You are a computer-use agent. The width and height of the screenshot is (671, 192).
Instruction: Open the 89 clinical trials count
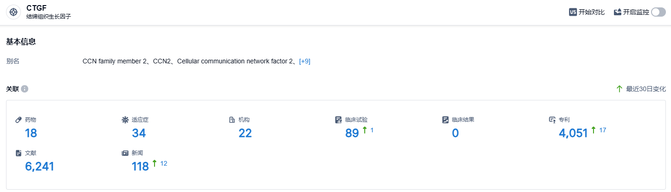352,133
